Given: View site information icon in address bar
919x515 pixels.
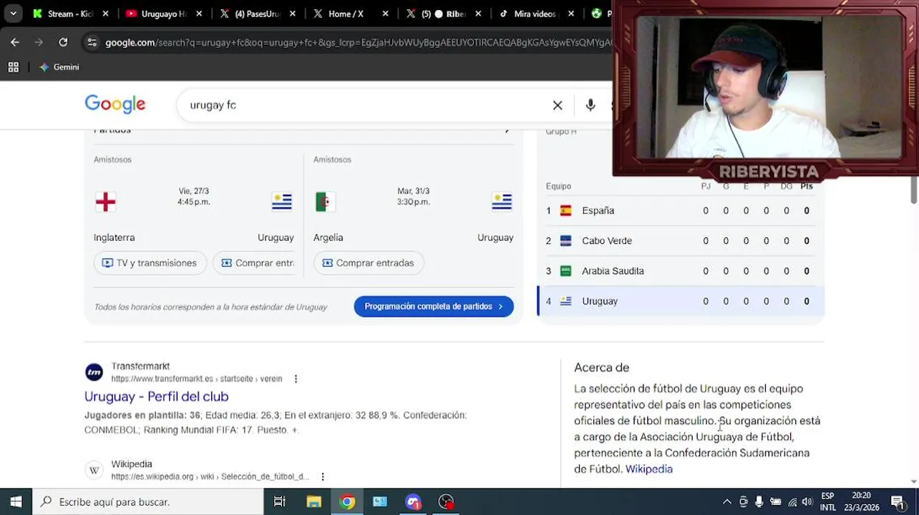Looking at the screenshot, I should tap(92, 43).
